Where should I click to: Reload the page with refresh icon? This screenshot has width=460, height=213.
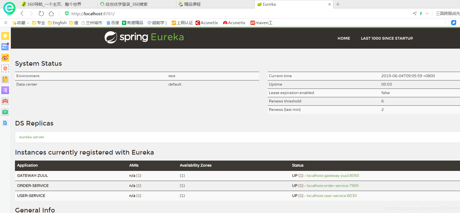[x=41, y=14]
